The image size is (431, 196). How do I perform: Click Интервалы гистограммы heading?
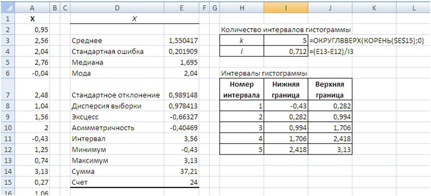264,73
